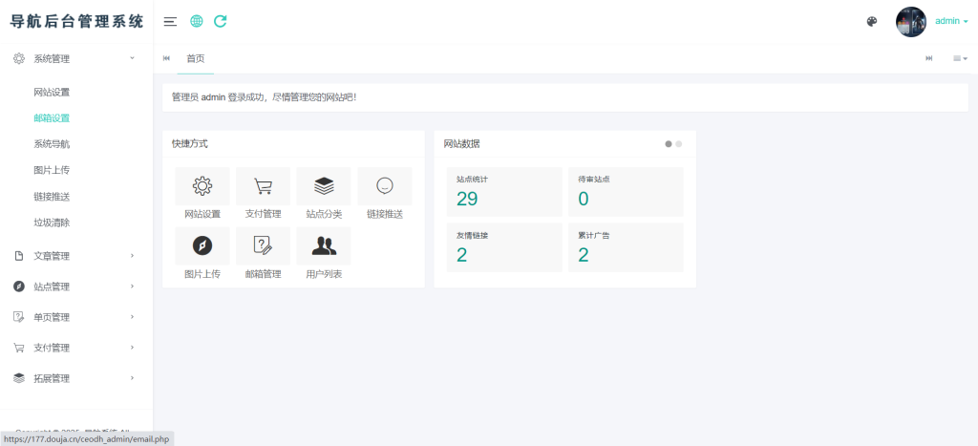Open the website globe icon in header
Viewport: 978px width, 446px height.
197,21
